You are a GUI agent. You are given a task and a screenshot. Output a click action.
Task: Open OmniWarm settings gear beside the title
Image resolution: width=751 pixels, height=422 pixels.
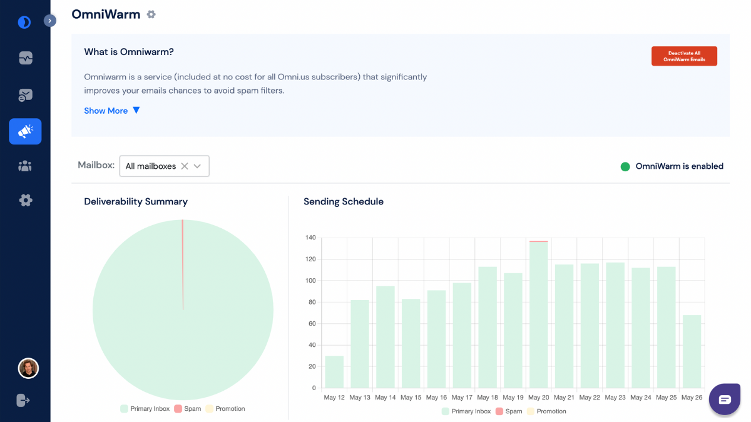pos(151,14)
